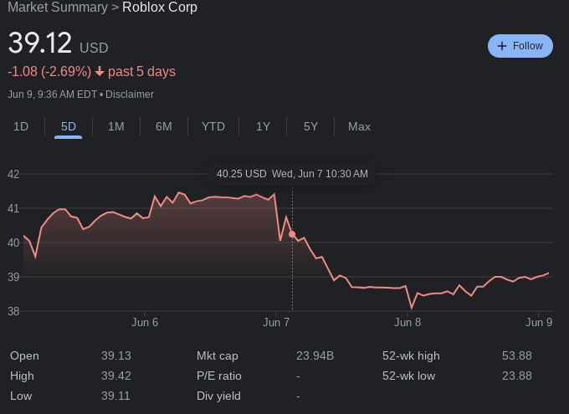Click the red down arrow icon
Viewport: 569px width, 414px height.
(100, 71)
